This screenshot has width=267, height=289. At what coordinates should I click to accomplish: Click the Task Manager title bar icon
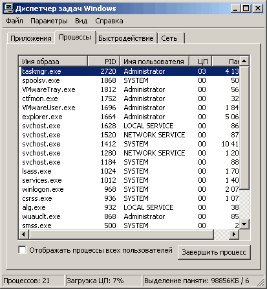click(x=9, y=8)
